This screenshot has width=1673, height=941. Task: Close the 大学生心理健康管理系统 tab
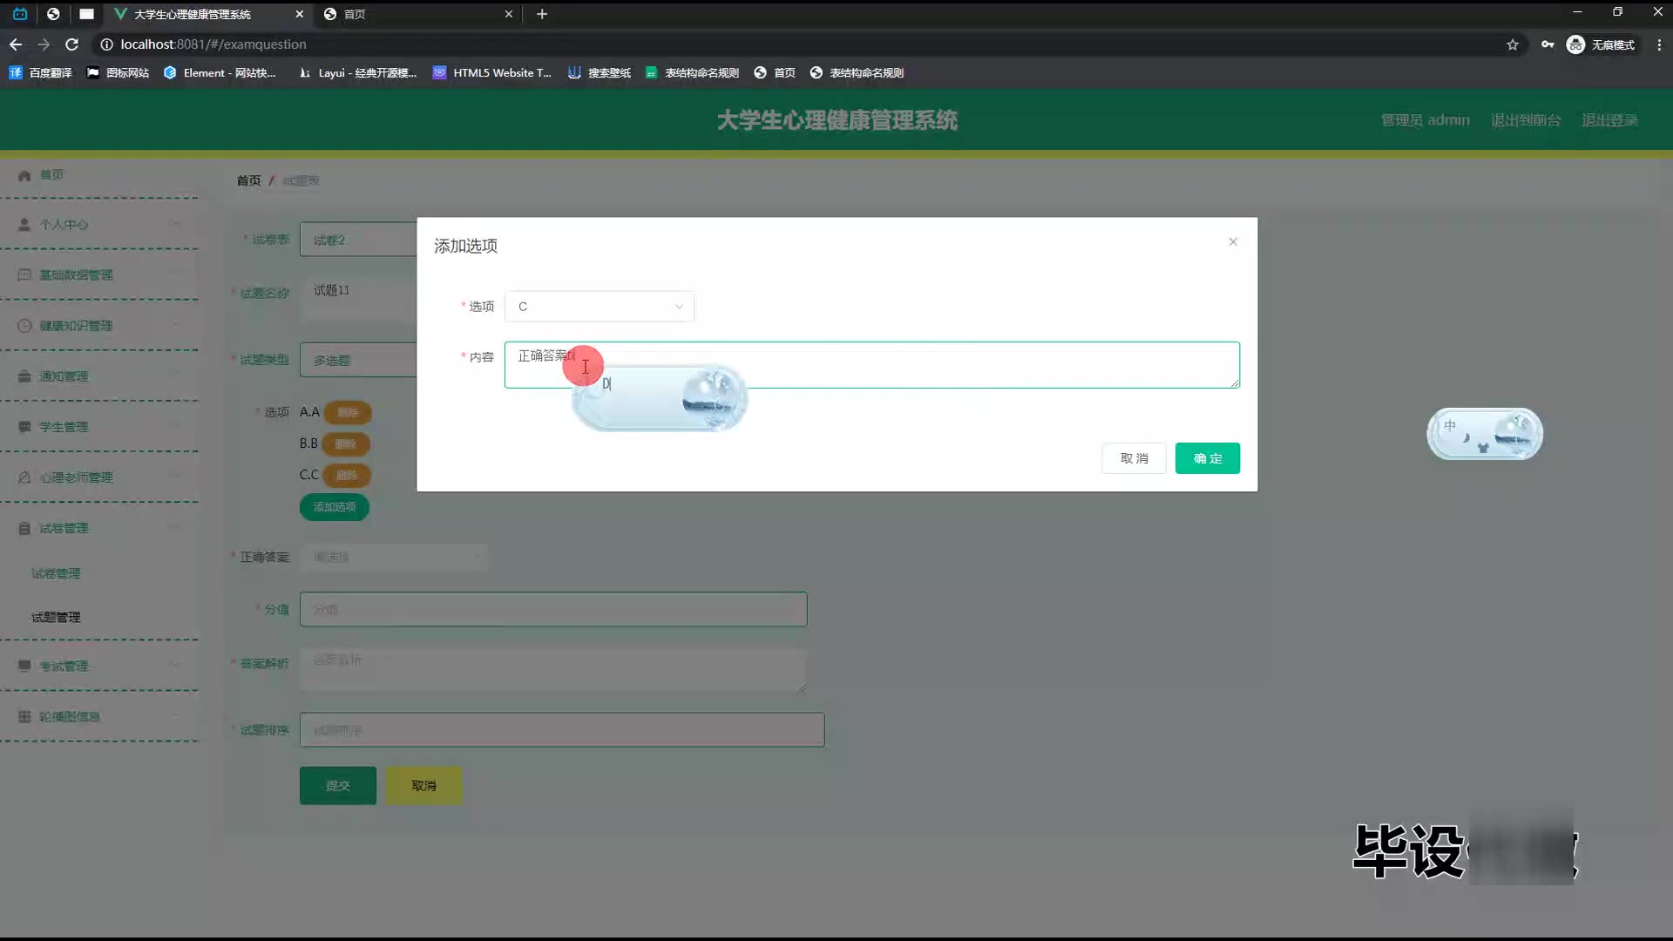pyautogui.click(x=299, y=14)
